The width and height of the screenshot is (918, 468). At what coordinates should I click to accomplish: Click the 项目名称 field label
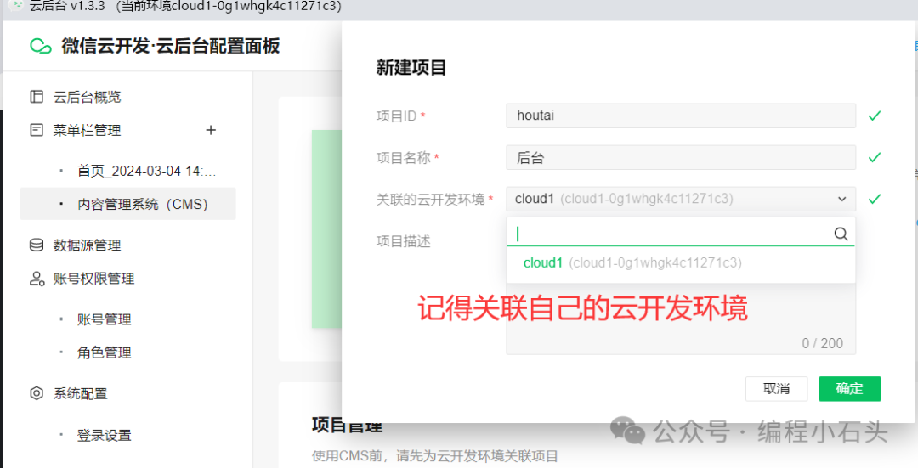pos(404,157)
